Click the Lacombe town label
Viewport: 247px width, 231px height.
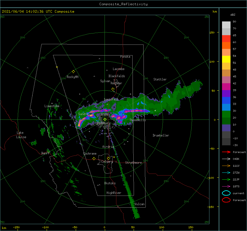click(x=119, y=69)
